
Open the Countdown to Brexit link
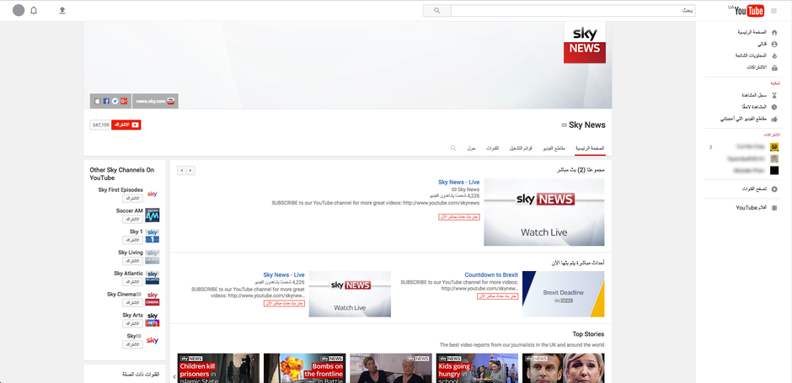[x=491, y=275]
